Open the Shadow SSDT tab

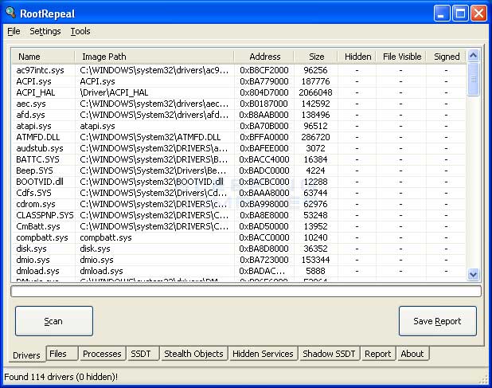(329, 354)
